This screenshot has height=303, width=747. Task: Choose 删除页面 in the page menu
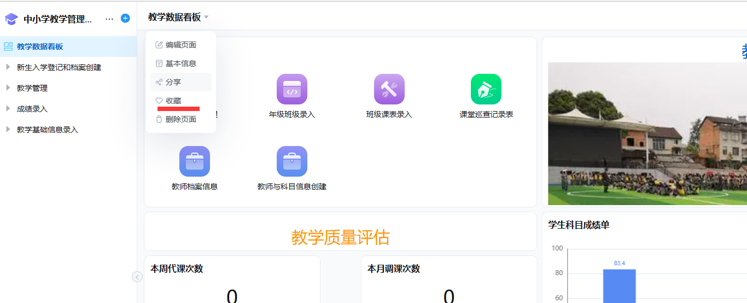tap(181, 119)
